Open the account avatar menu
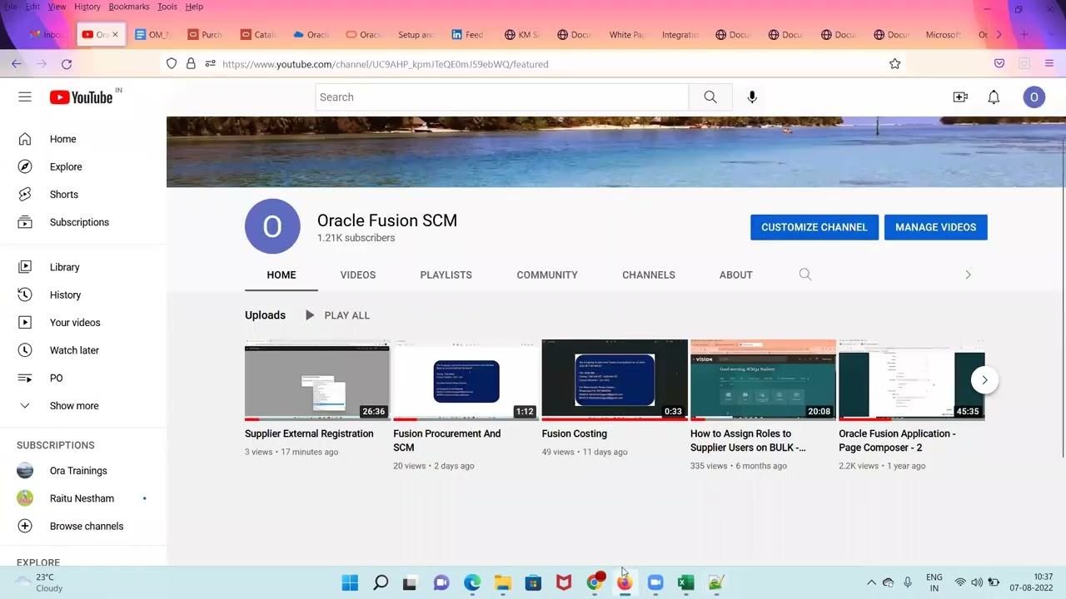The height and width of the screenshot is (599, 1066). pos(1034,97)
